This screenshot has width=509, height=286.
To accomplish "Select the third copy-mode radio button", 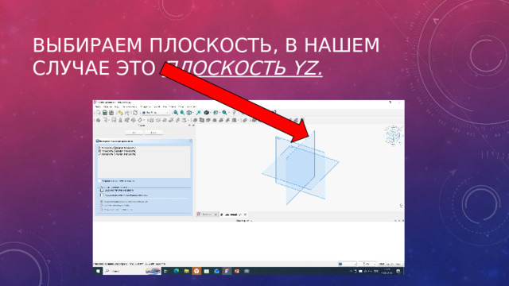I will [x=102, y=210].
